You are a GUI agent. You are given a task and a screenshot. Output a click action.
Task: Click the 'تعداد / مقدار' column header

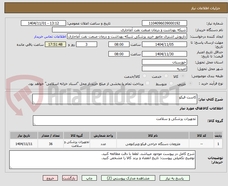coord(51,135)
